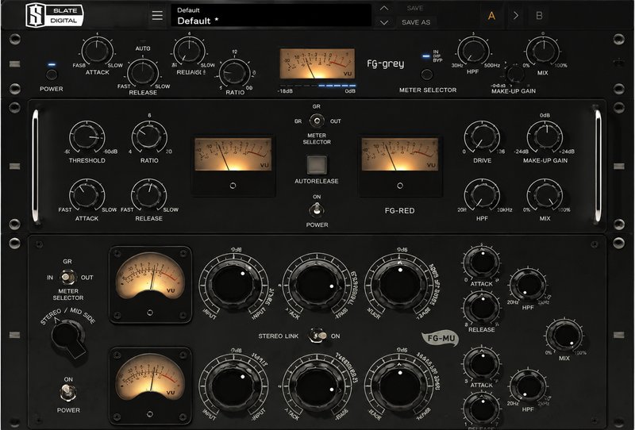Switch to the A setting slot

pos(491,16)
